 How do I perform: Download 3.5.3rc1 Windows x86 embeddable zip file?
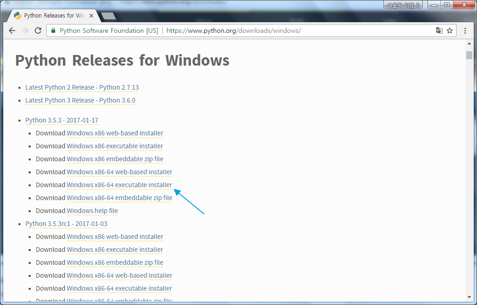coord(115,262)
